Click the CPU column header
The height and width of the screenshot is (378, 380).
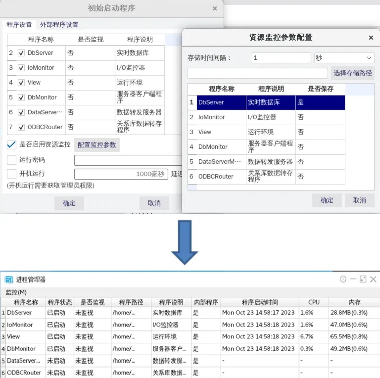[x=314, y=302]
